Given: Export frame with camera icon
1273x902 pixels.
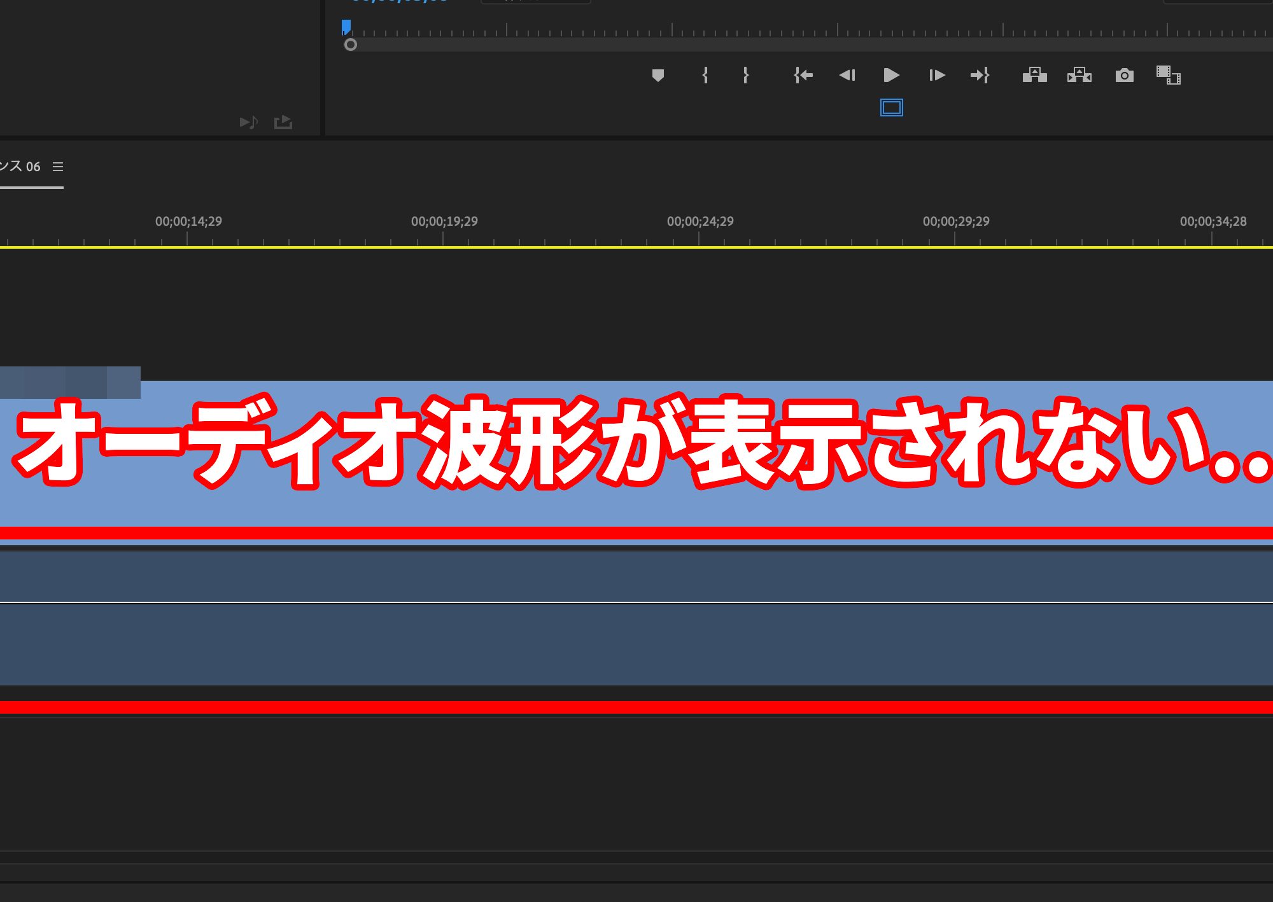Looking at the screenshot, I should 1125,76.
